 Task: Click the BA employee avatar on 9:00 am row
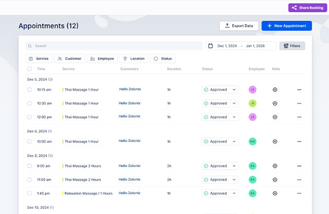coord(252,166)
